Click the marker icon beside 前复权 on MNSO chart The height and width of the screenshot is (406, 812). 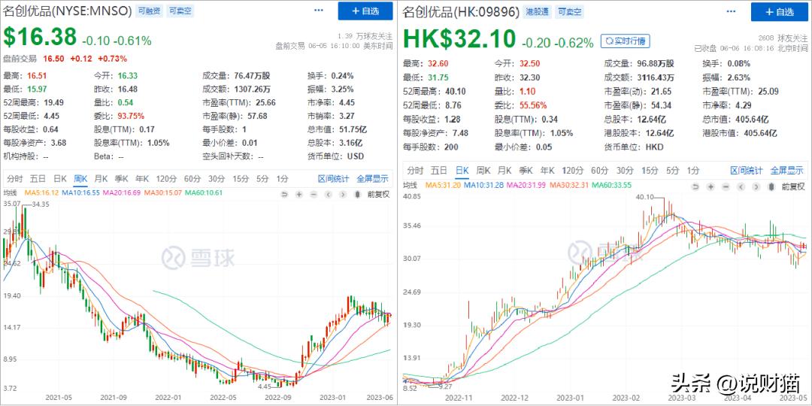357,194
